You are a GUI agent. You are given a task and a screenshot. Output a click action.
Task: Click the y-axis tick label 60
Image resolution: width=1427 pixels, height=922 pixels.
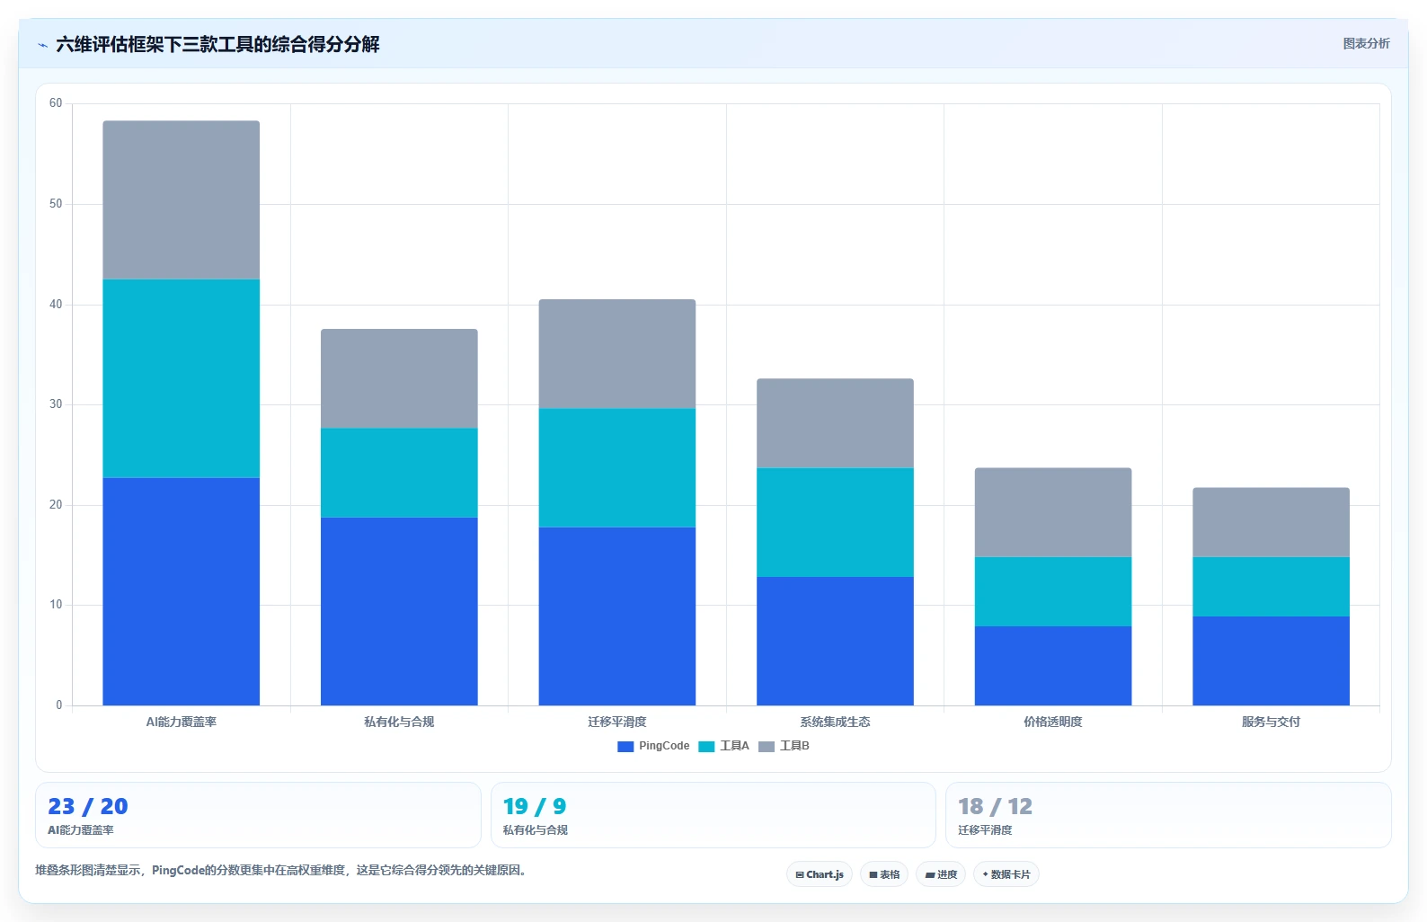click(56, 103)
